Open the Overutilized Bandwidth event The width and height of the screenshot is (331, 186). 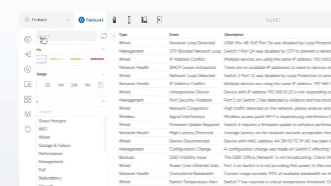tap(191, 174)
